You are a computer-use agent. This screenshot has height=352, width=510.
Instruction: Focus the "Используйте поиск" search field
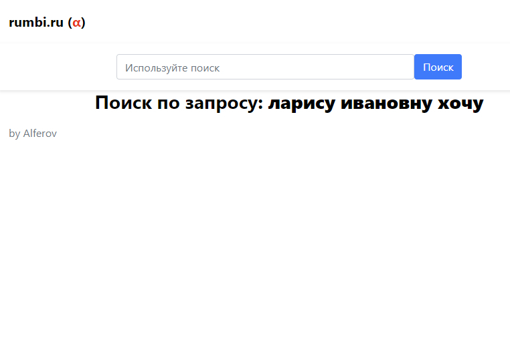point(265,67)
